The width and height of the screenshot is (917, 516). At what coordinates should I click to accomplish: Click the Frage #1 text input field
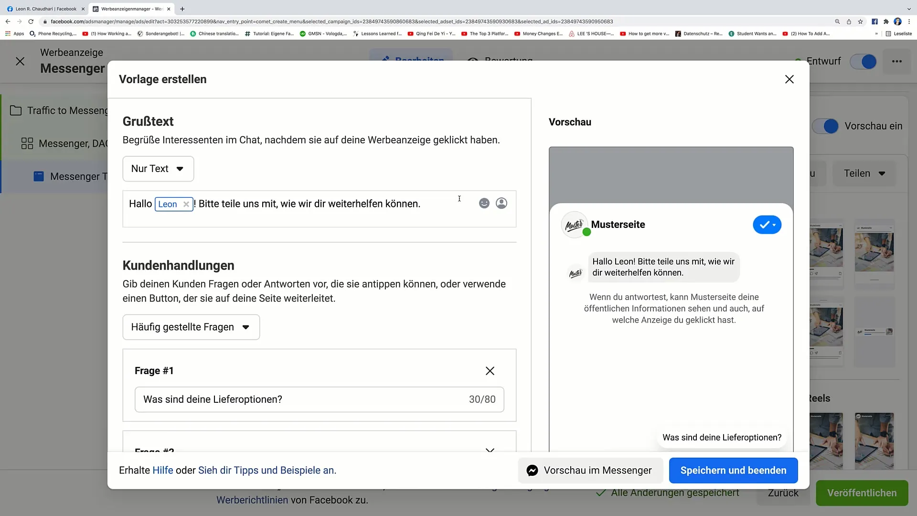pos(320,399)
